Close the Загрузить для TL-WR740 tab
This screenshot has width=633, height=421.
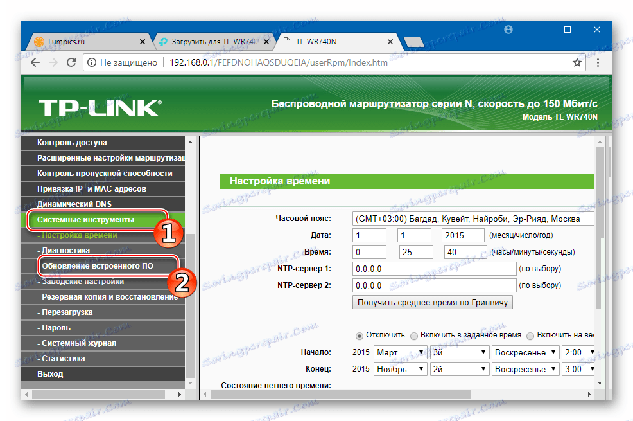[x=266, y=42]
